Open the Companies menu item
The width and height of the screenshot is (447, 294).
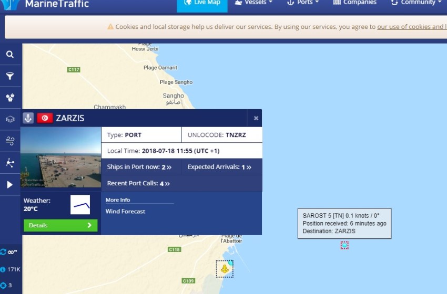click(x=355, y=3)
